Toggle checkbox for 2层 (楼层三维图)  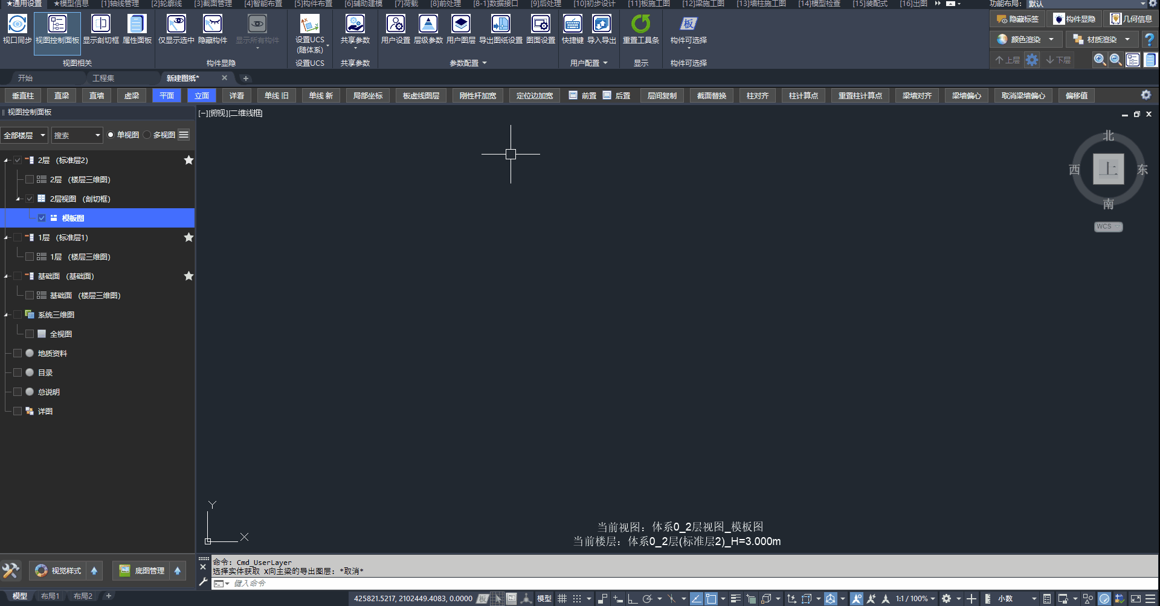point(30,179)
